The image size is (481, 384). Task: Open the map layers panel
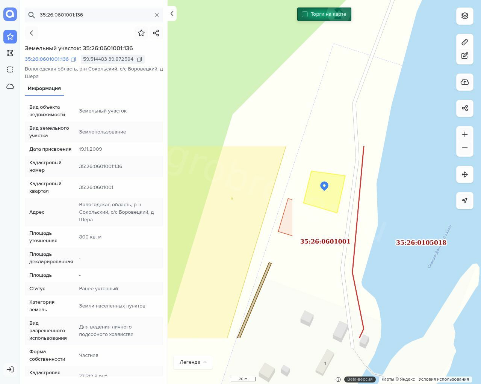tap(465, 16)
